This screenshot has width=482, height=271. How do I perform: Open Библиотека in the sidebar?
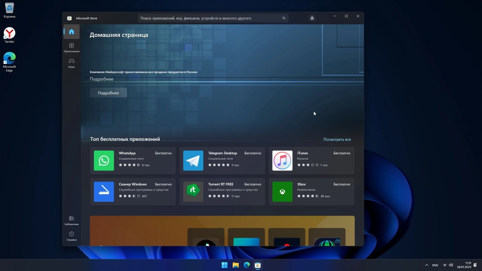pyautogui.click(x=71, y=221)
